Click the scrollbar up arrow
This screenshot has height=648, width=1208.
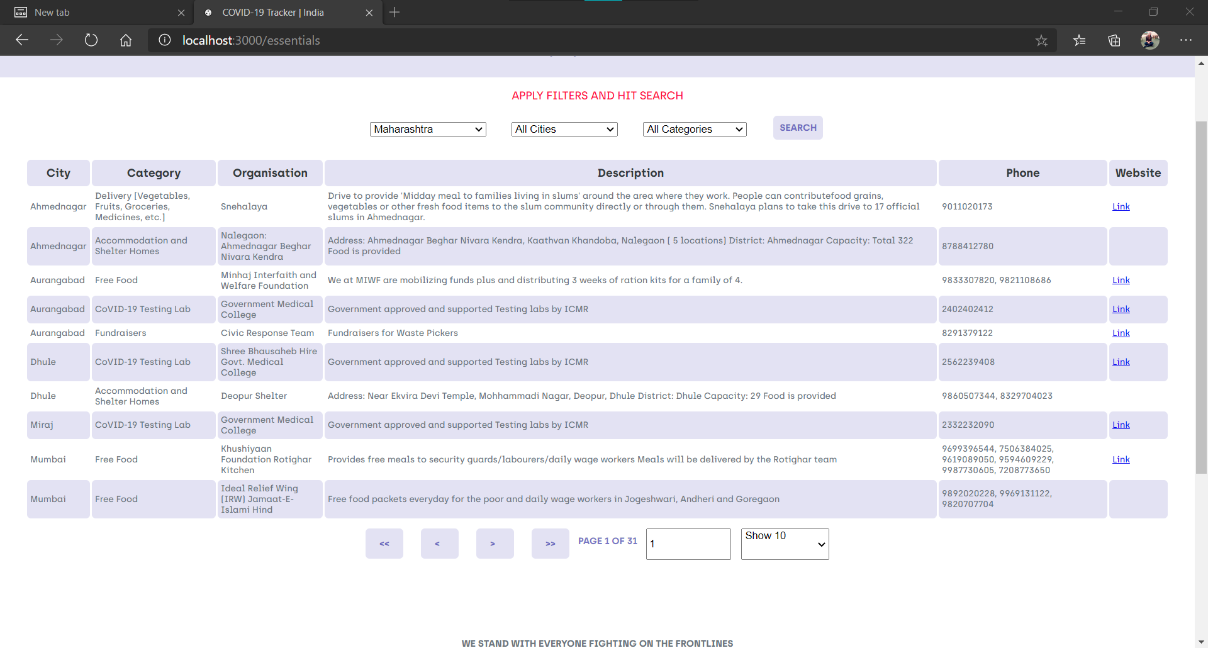point(1201,63)
